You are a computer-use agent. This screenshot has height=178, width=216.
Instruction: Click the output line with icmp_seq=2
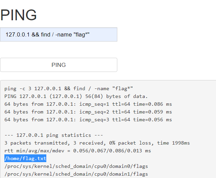click(88, 112)
